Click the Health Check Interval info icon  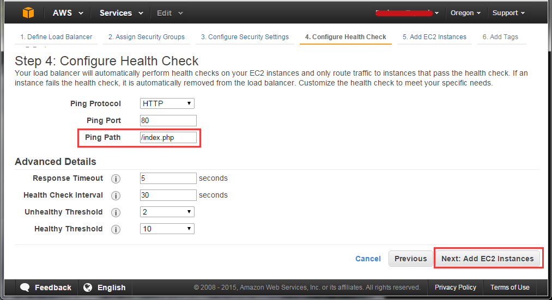(x=116, y=195)
